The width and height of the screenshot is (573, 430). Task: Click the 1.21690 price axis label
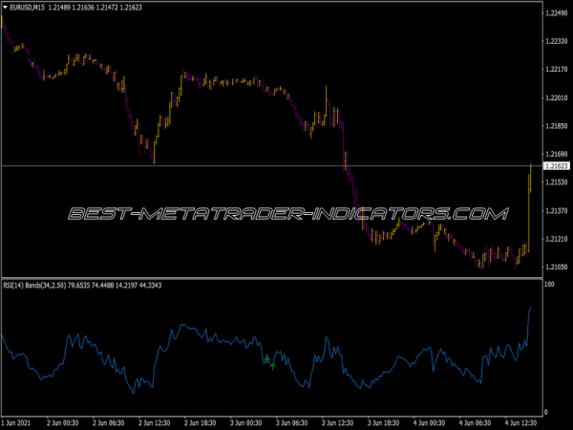557,154
